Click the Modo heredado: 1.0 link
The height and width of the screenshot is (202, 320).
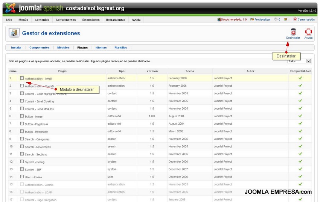click(234, 20)
